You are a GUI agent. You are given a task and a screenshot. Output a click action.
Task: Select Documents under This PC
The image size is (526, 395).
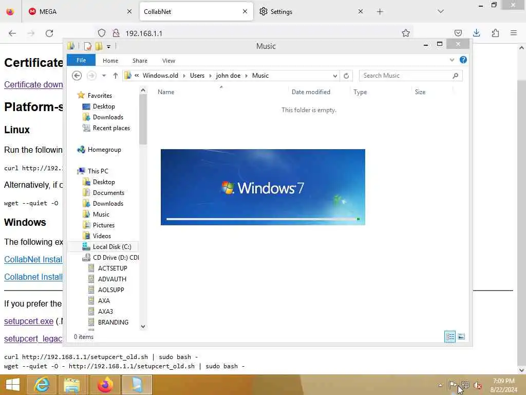pyautogui.click(x=108, y=193)
